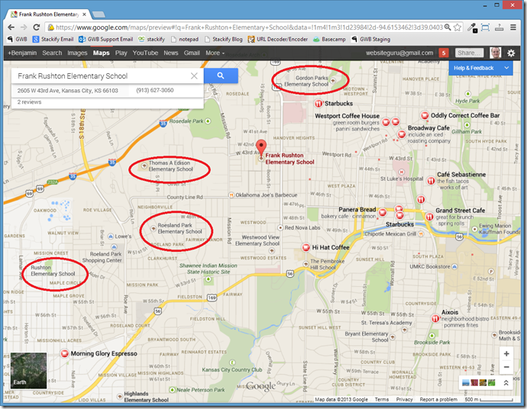
Task: Click the green imagery photo thumbnail
Action: tap(491, 383)
